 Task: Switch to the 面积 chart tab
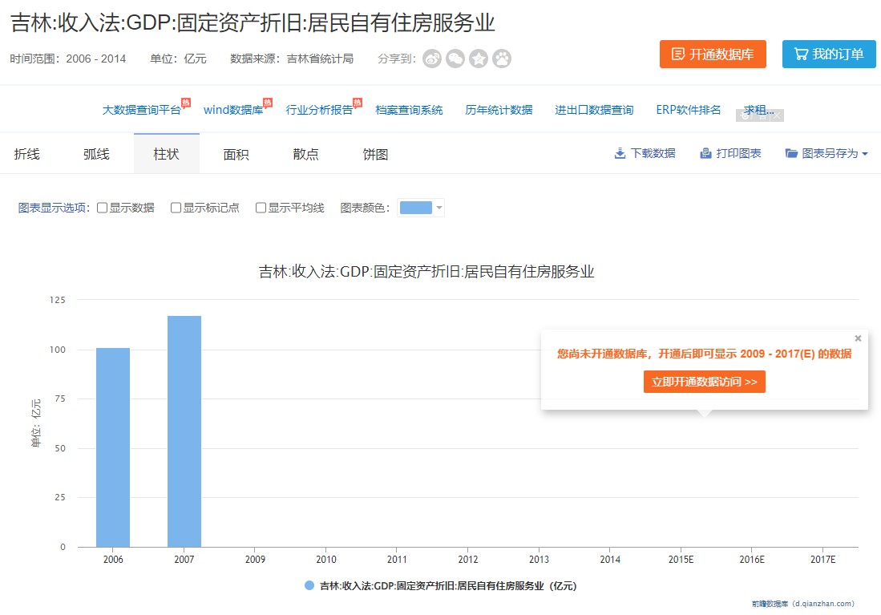point(236,154)
